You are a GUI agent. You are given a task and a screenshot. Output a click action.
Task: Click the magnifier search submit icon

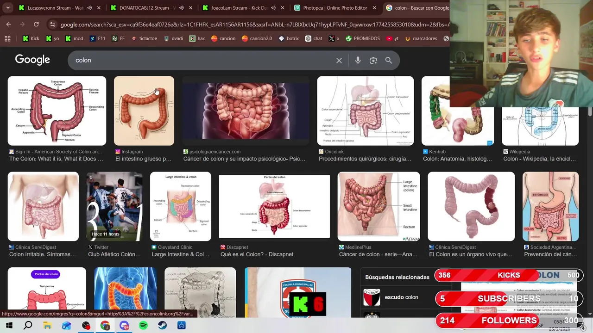tap(389, 61)
